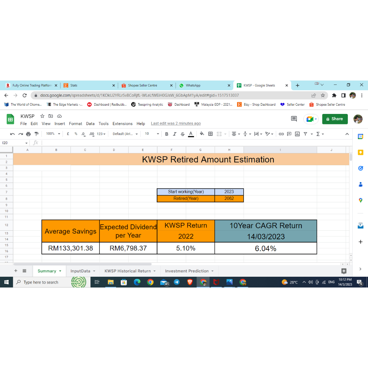
Task: Insert a link using the toolbar icon
Action: tap(281, 134)
